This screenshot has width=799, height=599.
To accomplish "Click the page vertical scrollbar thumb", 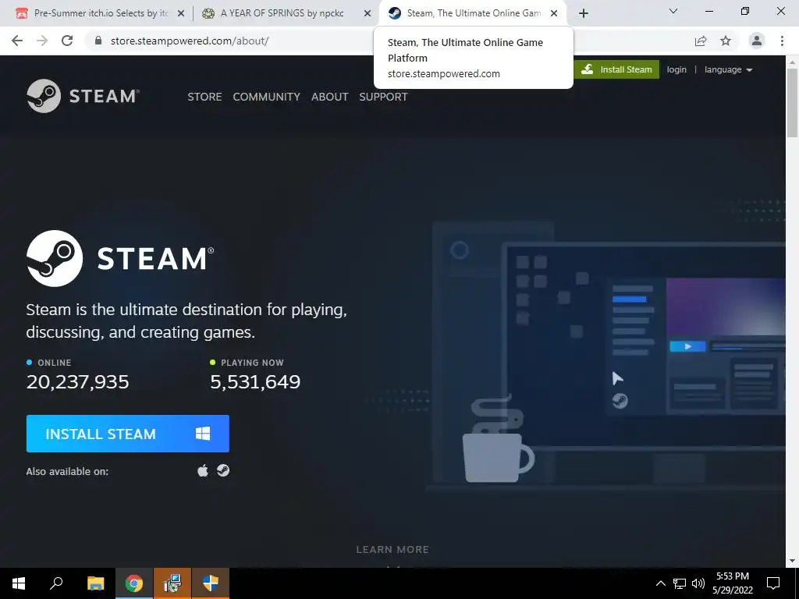I will [792, 102].
